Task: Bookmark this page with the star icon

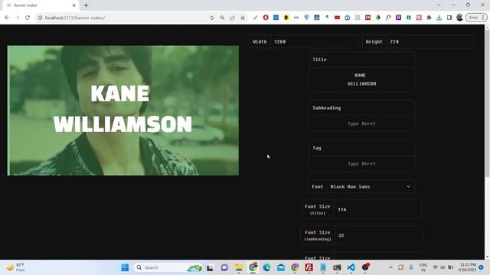Action: (243, 18)
